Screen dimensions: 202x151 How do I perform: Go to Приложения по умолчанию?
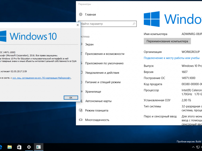[104, 63]
